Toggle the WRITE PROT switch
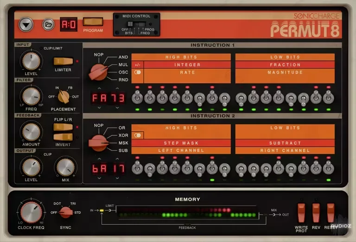The width and height of the screenshot is (356, 242). (301, 213)
